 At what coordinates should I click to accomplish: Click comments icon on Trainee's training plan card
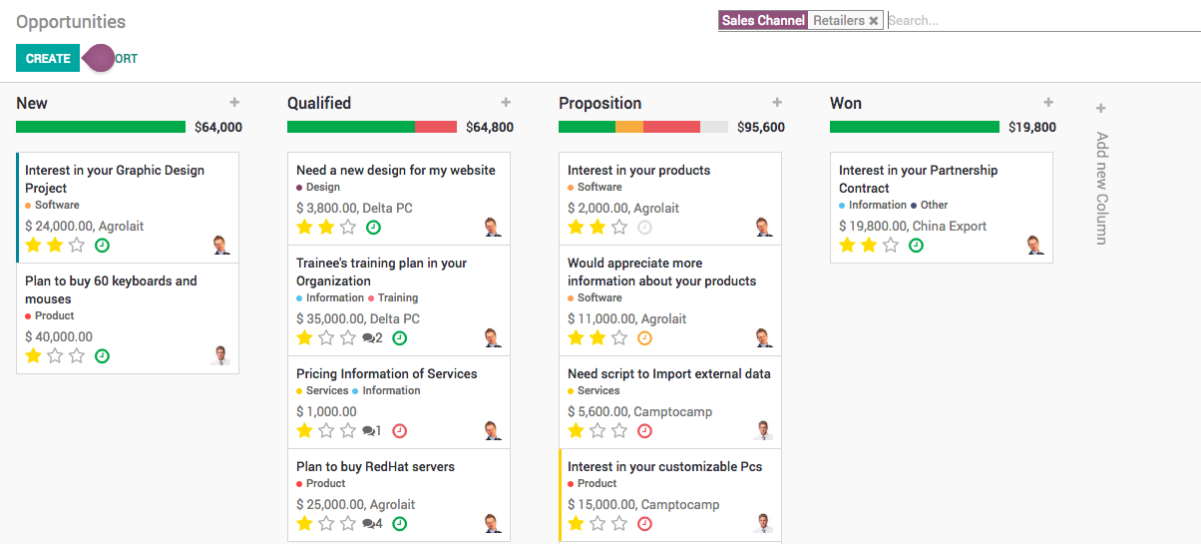371,338
